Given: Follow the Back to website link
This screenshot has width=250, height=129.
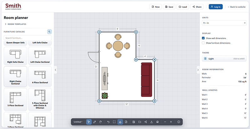Looking at the screenshot, I should point(237,7).
